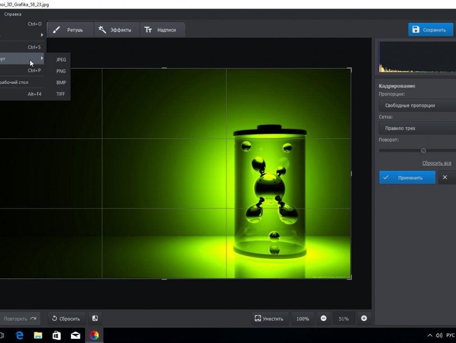
Task: Select the Alt+F4 exit menu entry
Action: click(x=22, y=94)
